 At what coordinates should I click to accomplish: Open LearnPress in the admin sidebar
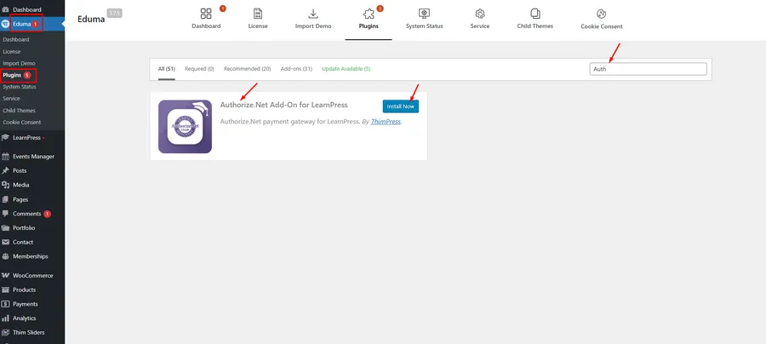tap(26, 137)
